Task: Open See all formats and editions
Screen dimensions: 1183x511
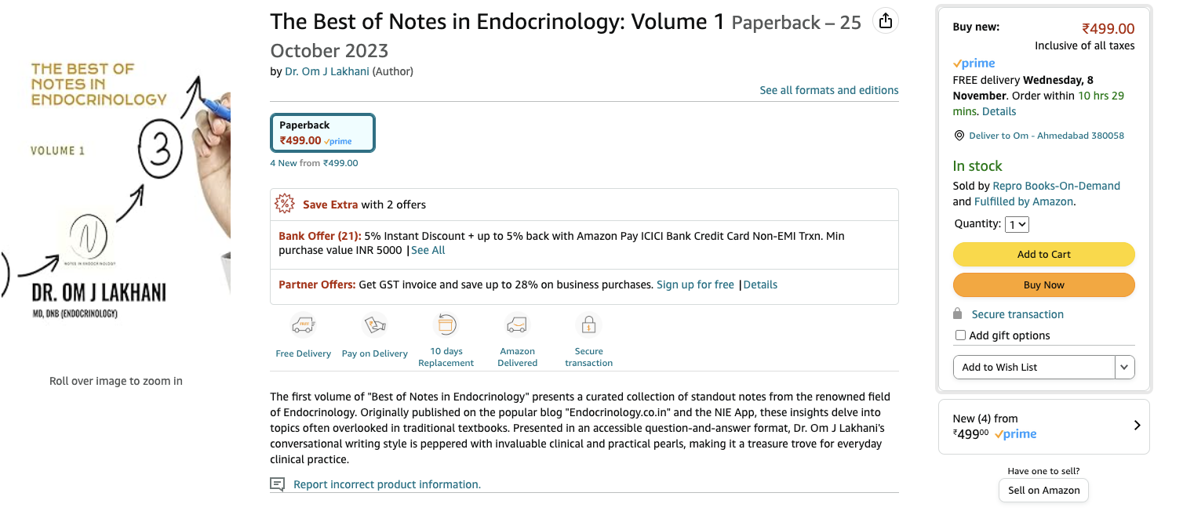Action: pos(829,90)
